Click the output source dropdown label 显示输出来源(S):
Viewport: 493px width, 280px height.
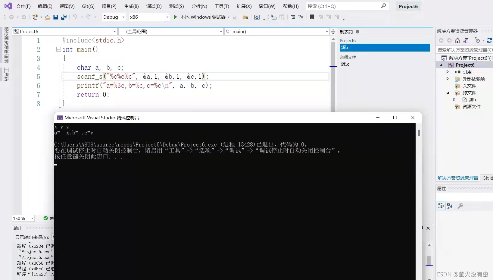pyautogui.click(x=32, y=238)
